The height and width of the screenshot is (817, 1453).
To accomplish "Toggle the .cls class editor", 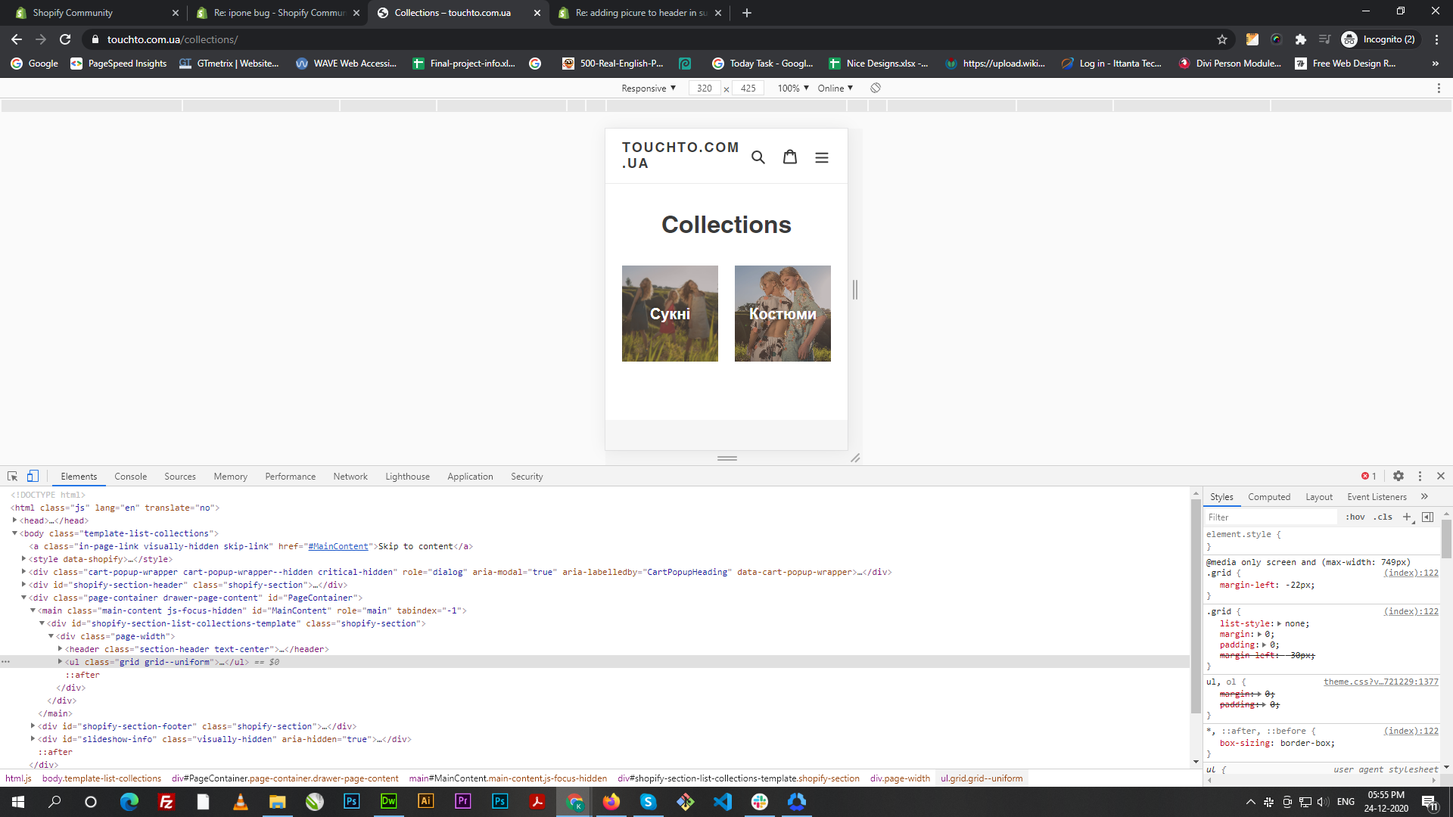I will tap(1383, 517).
